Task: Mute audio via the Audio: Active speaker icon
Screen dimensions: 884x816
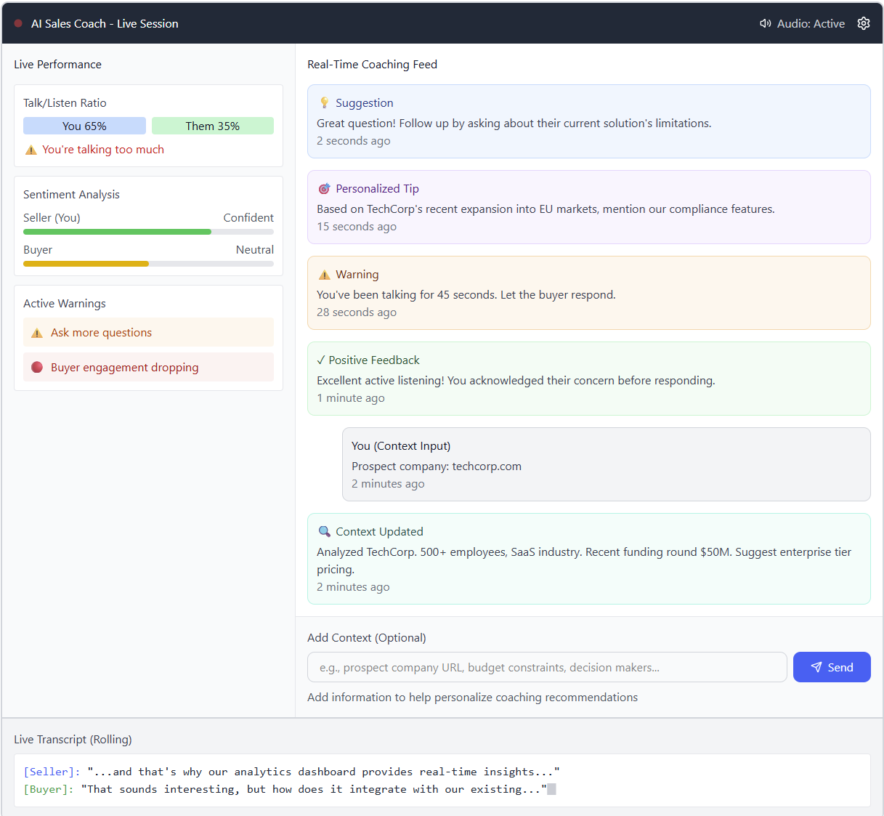Action: click(x=765, y=23)
